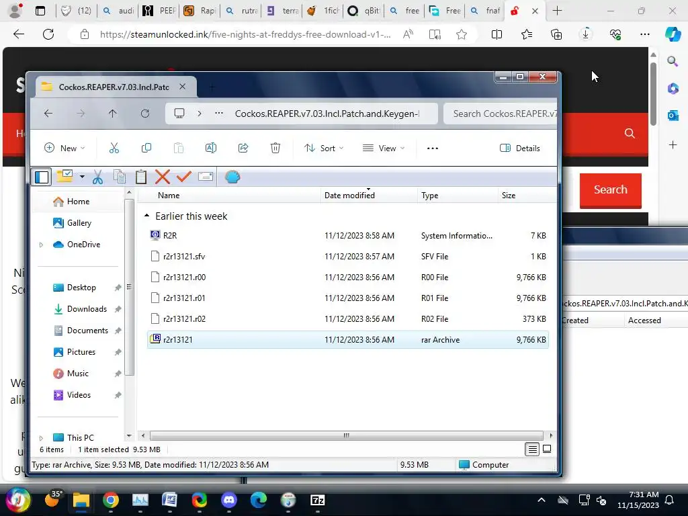Open a new browser tab

pyautogui.click(x=557, y=11)
